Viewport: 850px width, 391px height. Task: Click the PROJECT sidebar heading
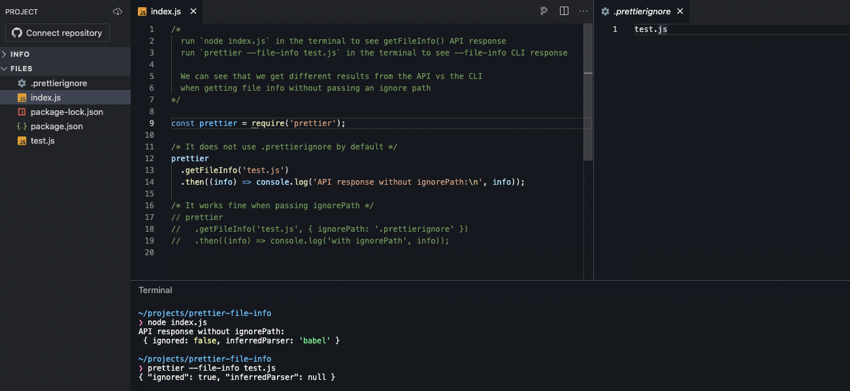[x=22, y=12]
